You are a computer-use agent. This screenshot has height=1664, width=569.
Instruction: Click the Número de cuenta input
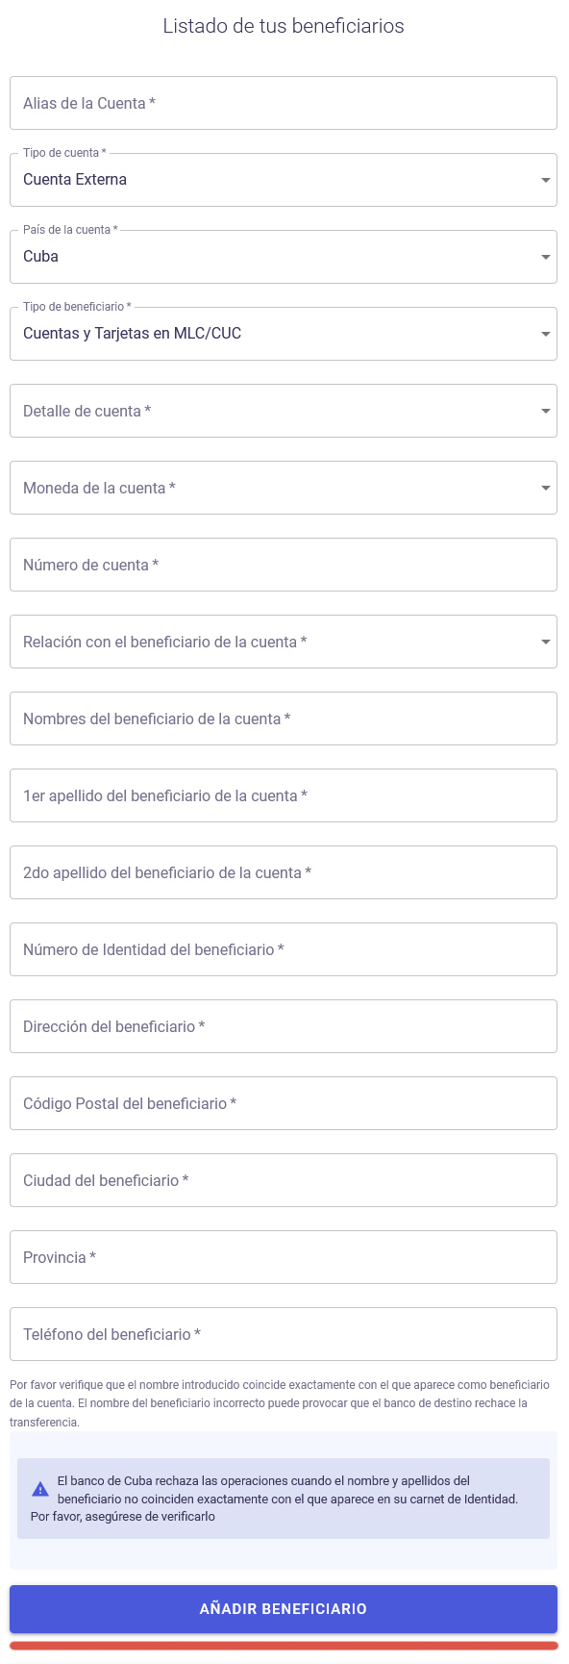click(284, 565)
